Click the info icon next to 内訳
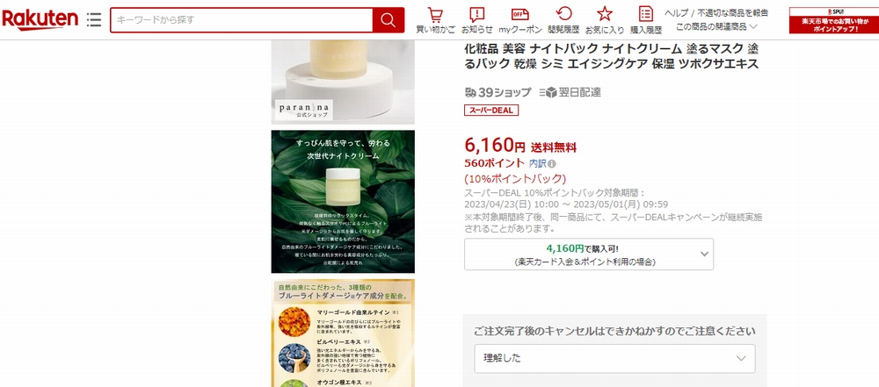The image size is (879, 387). point(552,164)
